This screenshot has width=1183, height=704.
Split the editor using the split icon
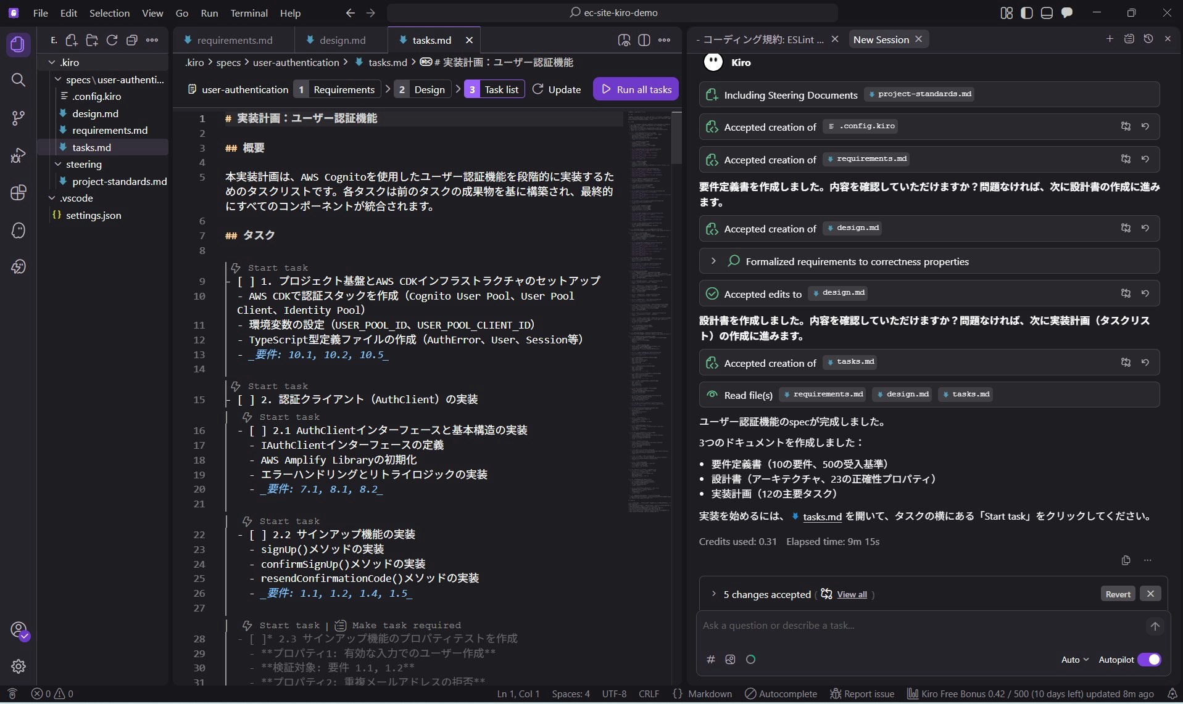tap(644, 39)
